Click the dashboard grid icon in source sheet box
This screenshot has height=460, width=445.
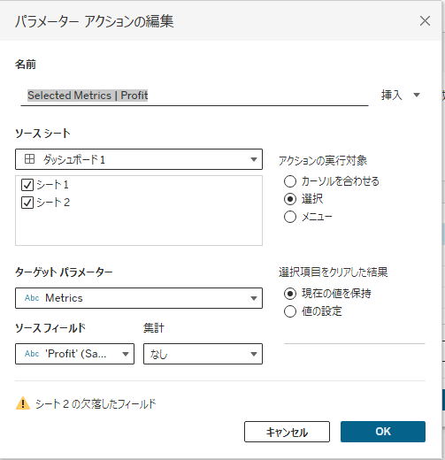[29, 159]
